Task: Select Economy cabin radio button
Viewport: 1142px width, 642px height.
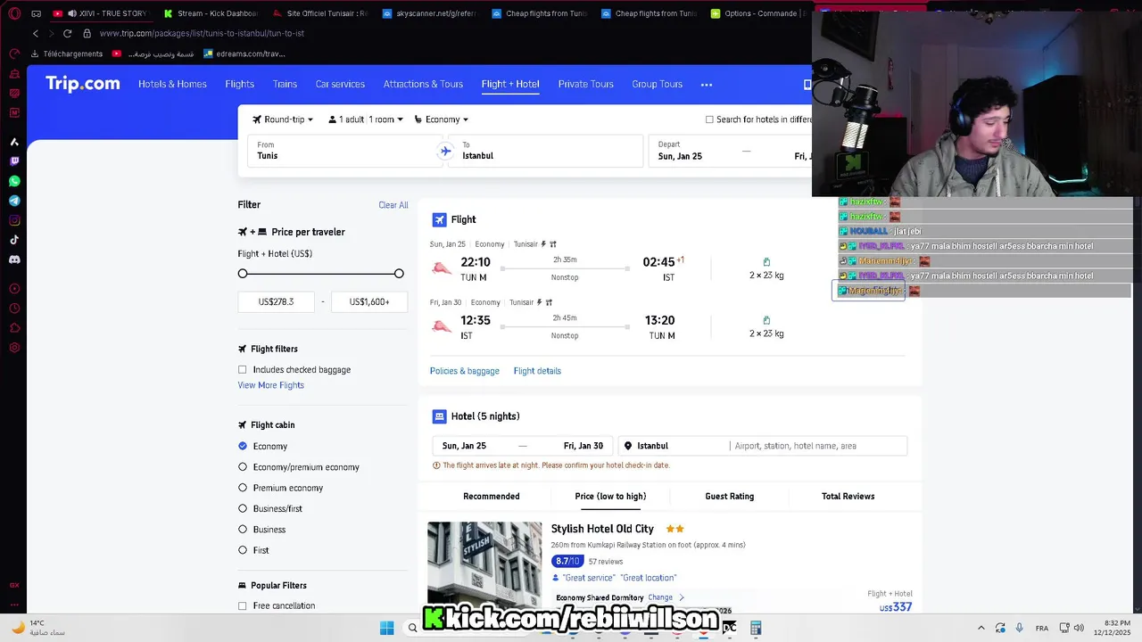Action: coord(243,446)
